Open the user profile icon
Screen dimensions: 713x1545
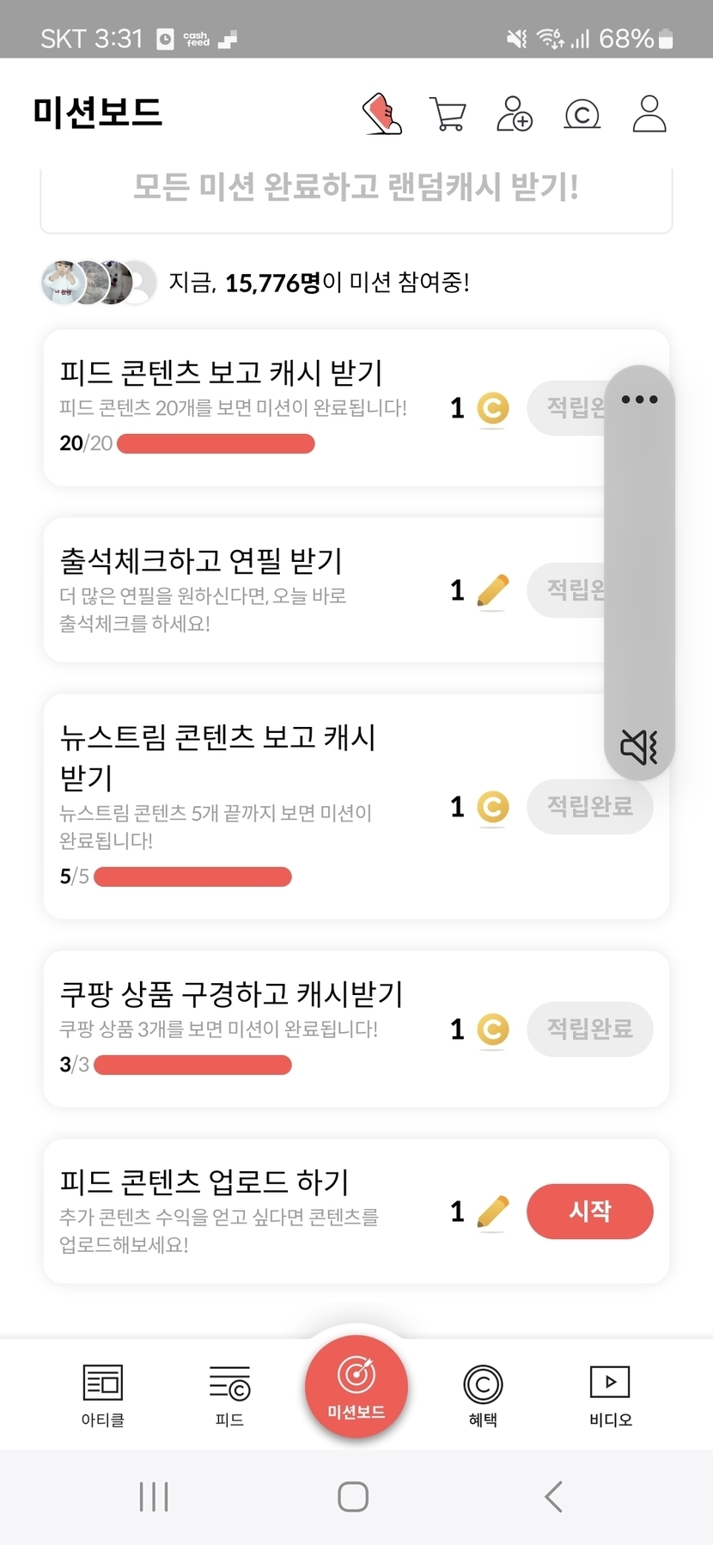pos(649,114)
